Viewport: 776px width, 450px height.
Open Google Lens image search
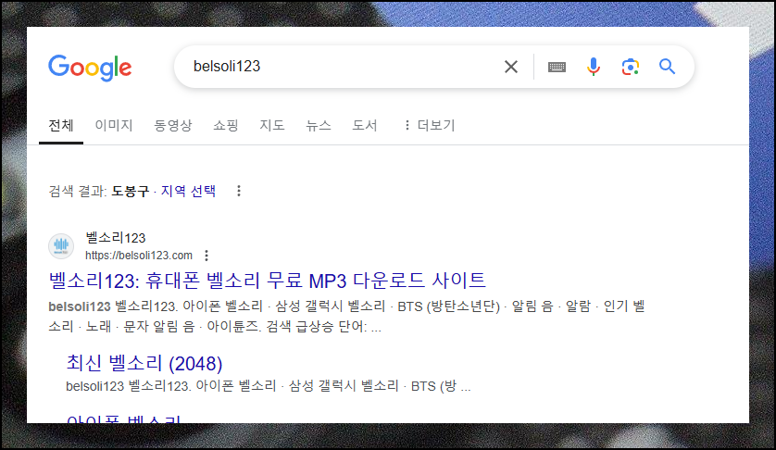click(x=630, y=67)
